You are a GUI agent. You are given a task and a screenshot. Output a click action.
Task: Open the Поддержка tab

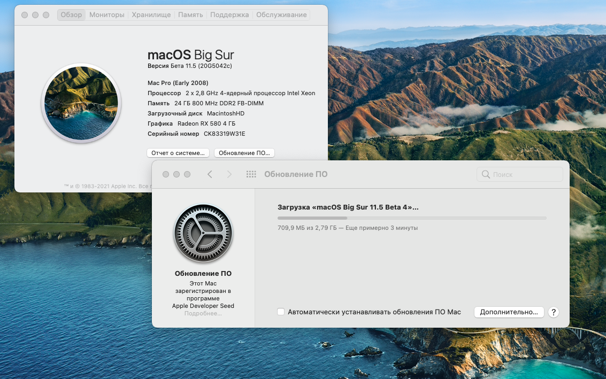click(229, 14)
